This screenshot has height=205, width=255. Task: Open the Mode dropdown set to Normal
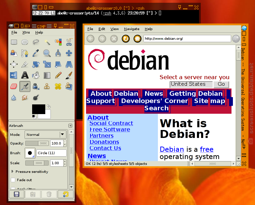(46, 134)
